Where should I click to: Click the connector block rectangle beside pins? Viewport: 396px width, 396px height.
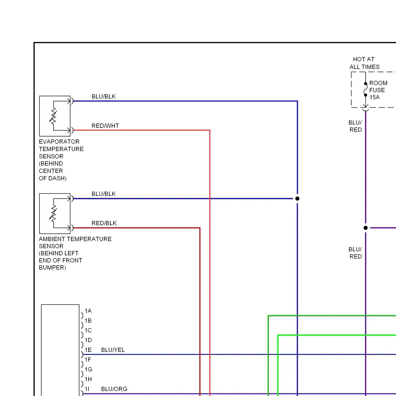click(x=60, y=350)
